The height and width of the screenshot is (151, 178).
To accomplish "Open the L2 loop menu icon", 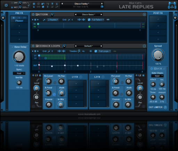I will pyautogui.click(x=143, y=75).
